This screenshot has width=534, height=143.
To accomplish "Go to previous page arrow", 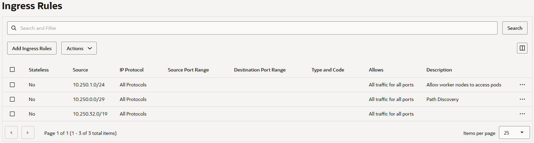I will click(x=11, y=132).
